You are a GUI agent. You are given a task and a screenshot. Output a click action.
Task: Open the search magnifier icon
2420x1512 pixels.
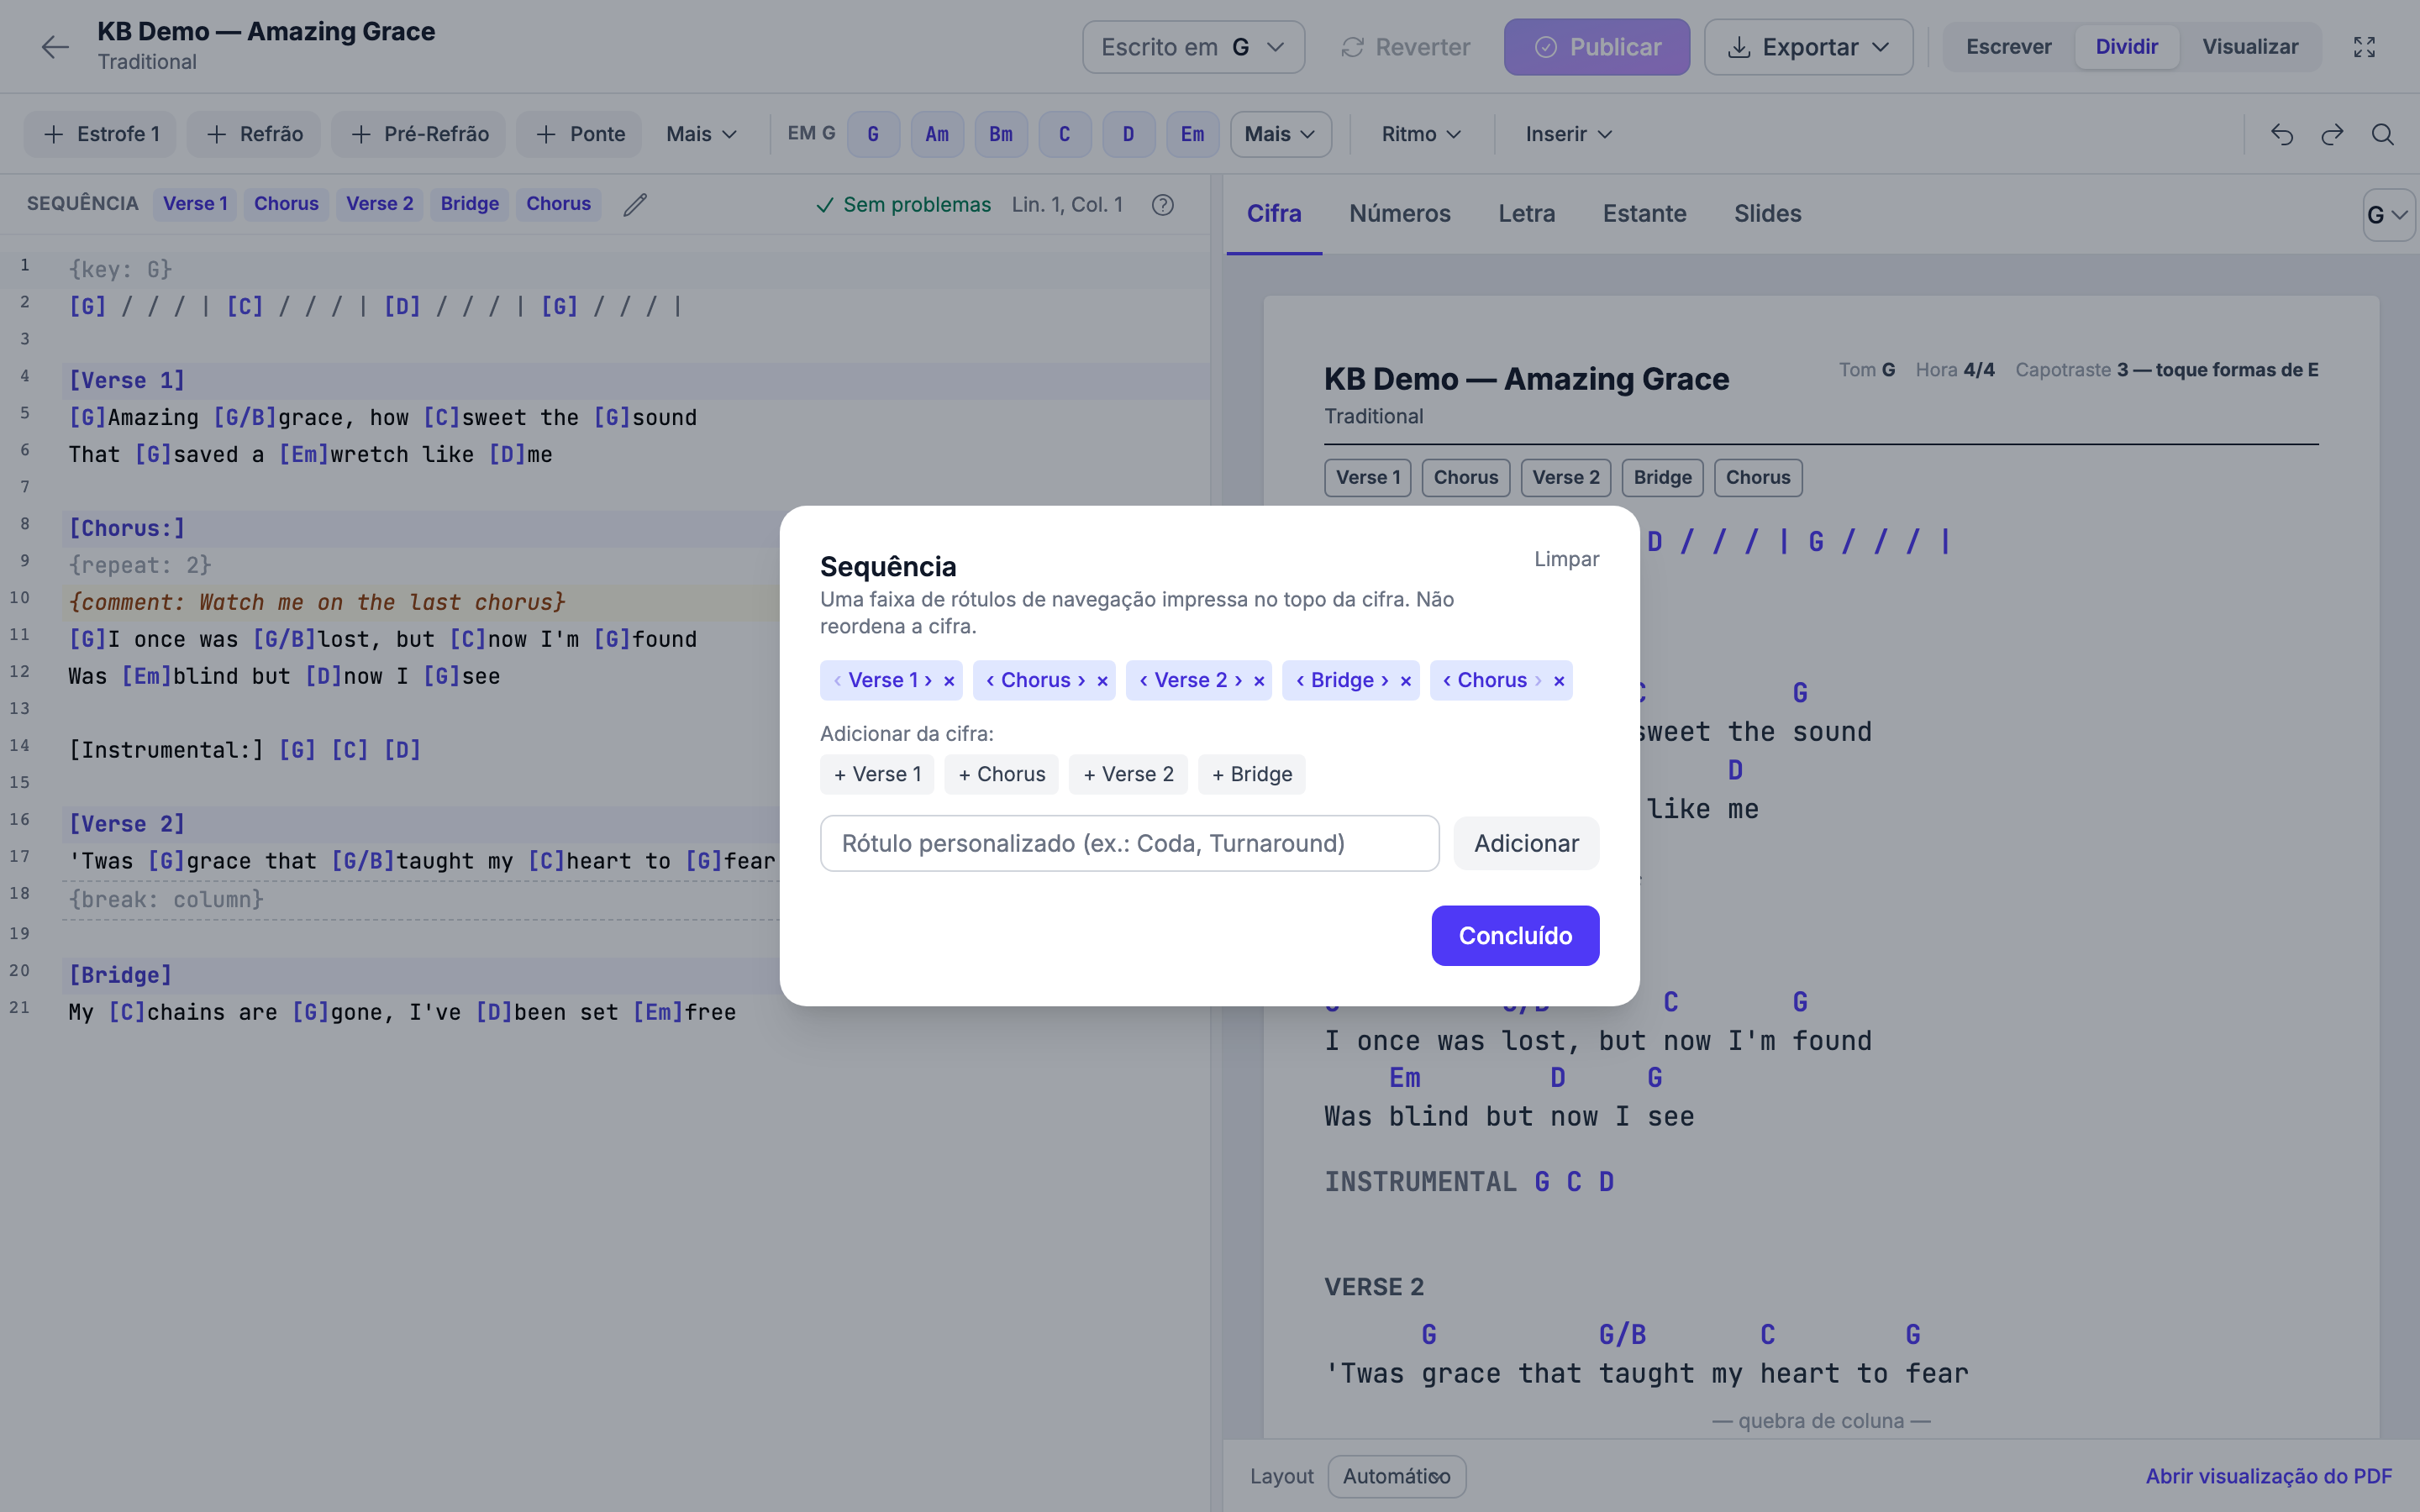(2383, 134)
